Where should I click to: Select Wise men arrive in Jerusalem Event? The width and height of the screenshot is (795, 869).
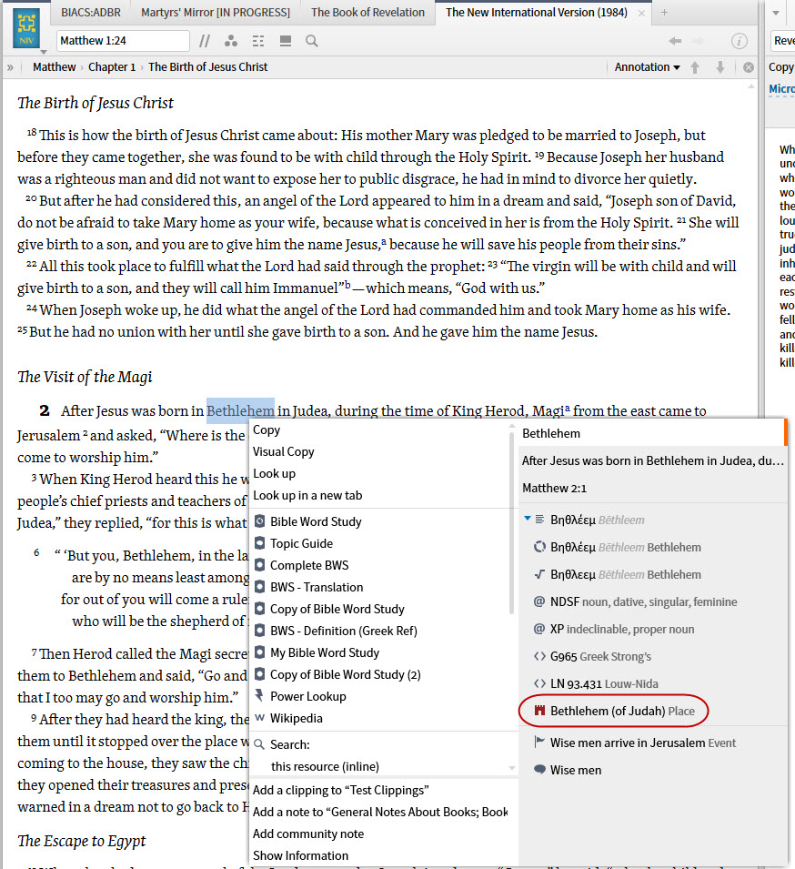(x=652, y=743)
